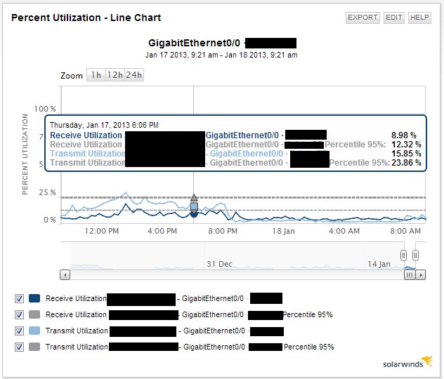
Task: Click navigator scrollbar right arrow
Action: point(421,275)
